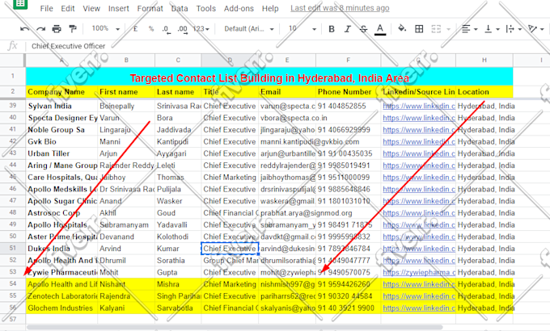Select cell vbora@specta.co.in
The height and width of the screenshot is (331, 550).
pos(287,118)
